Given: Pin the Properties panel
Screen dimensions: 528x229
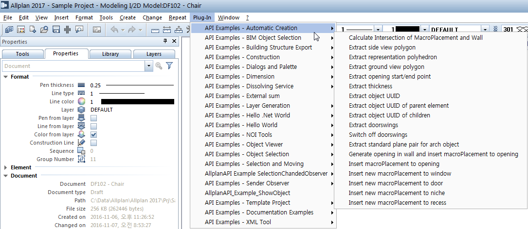Looking at the screenshot, I should [165, 41].
